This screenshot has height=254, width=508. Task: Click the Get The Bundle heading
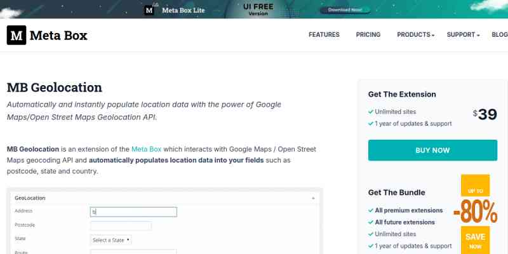coord(396,192)
